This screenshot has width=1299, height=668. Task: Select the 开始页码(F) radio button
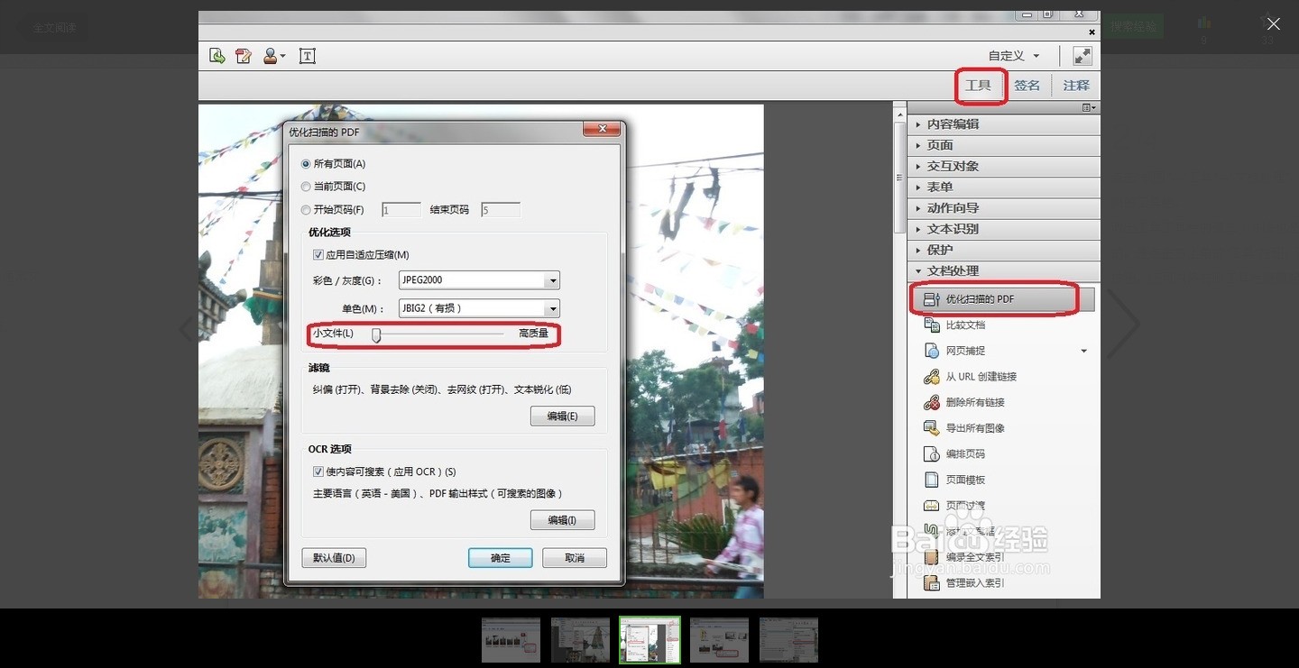[x=307, y=210]
